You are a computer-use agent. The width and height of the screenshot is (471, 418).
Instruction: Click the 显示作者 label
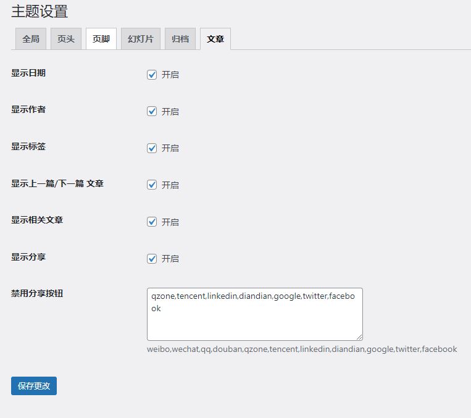point(28,109)
